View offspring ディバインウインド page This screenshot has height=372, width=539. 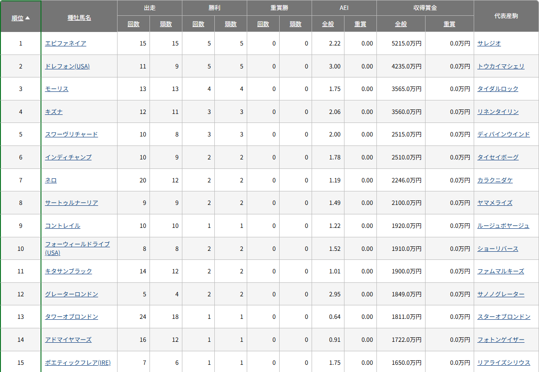click(x=503, y=134)
